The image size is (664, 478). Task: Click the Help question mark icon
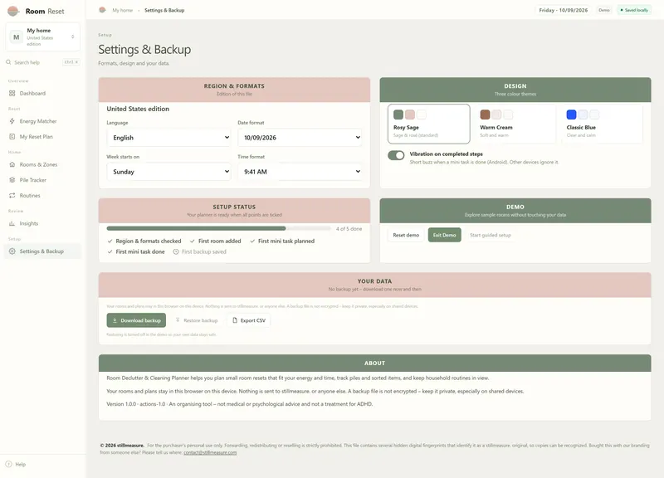point(8,464)
